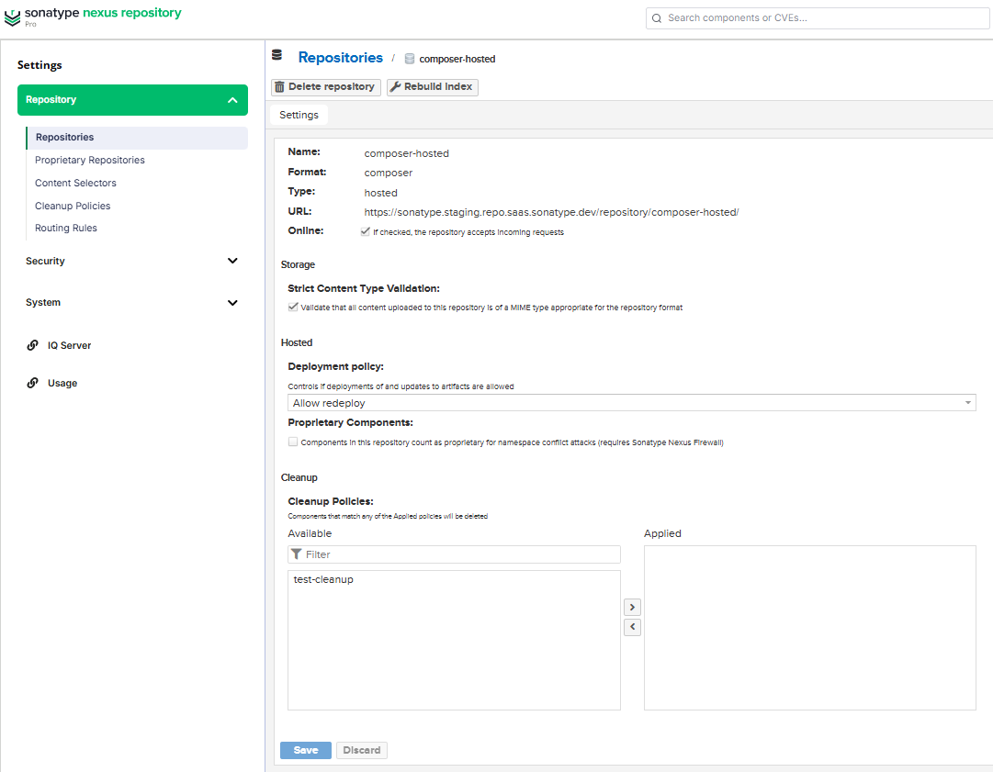Open the Usage page
Image resolution: width=993 pixels, height=772 pixels.
62,384
